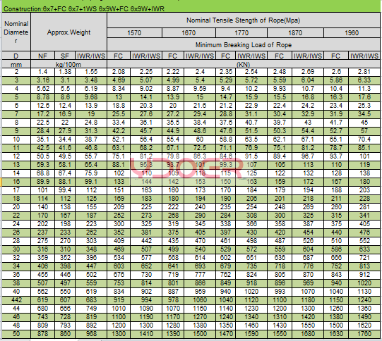382x341 pixels.
Task: Select the Nominal Tensile Strength of Rope header
Action: pyautogui.click(x=243, y=20)
